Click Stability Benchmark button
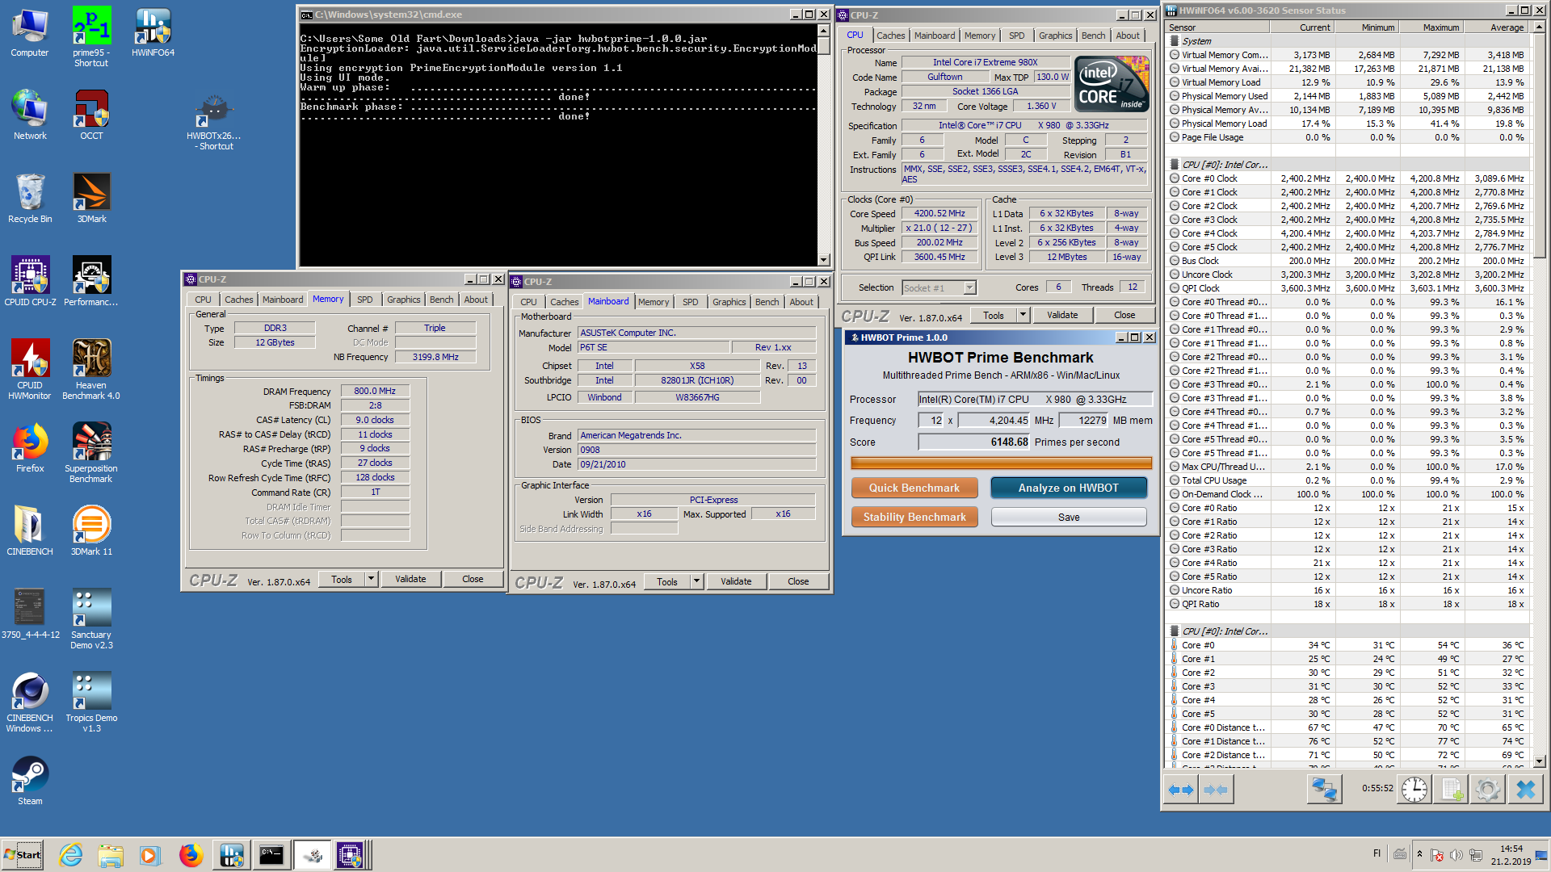 coord(914,517)
